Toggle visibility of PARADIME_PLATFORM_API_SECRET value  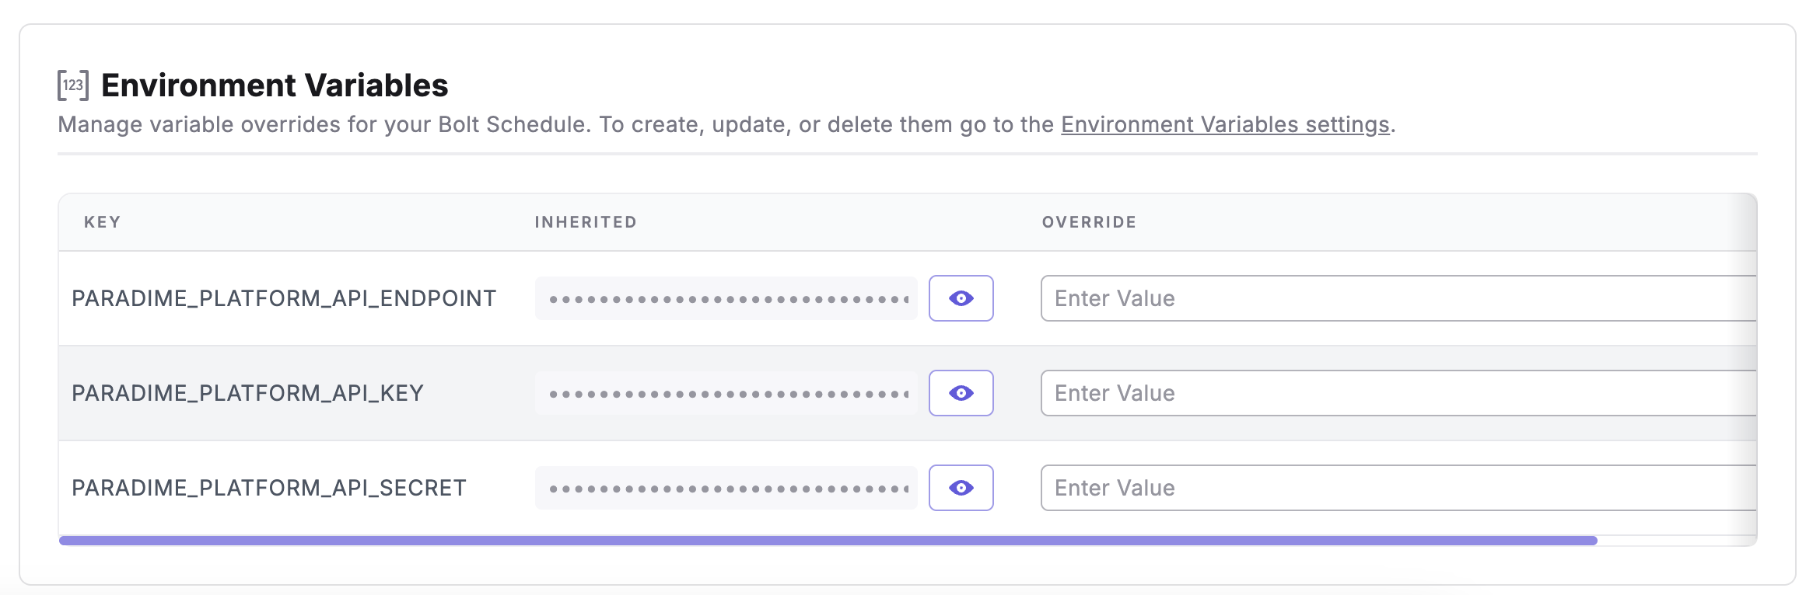[x=961, y=488]
